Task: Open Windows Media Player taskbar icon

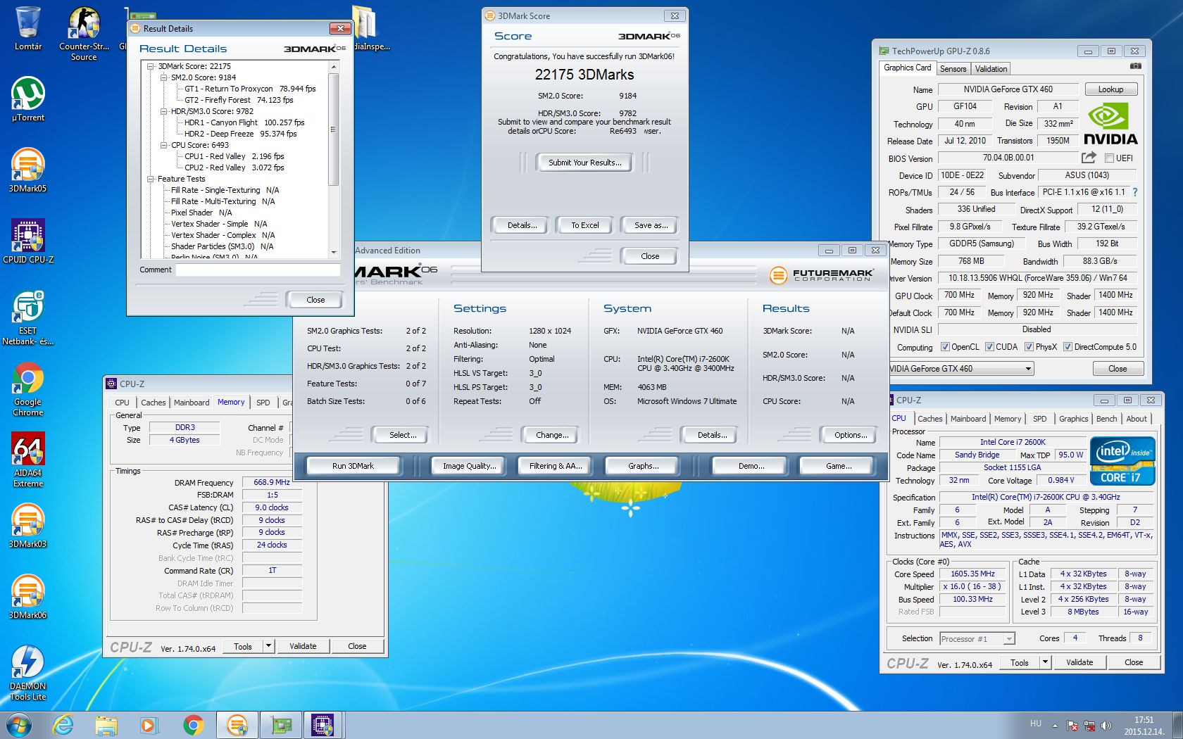Action: pos(149,724)
